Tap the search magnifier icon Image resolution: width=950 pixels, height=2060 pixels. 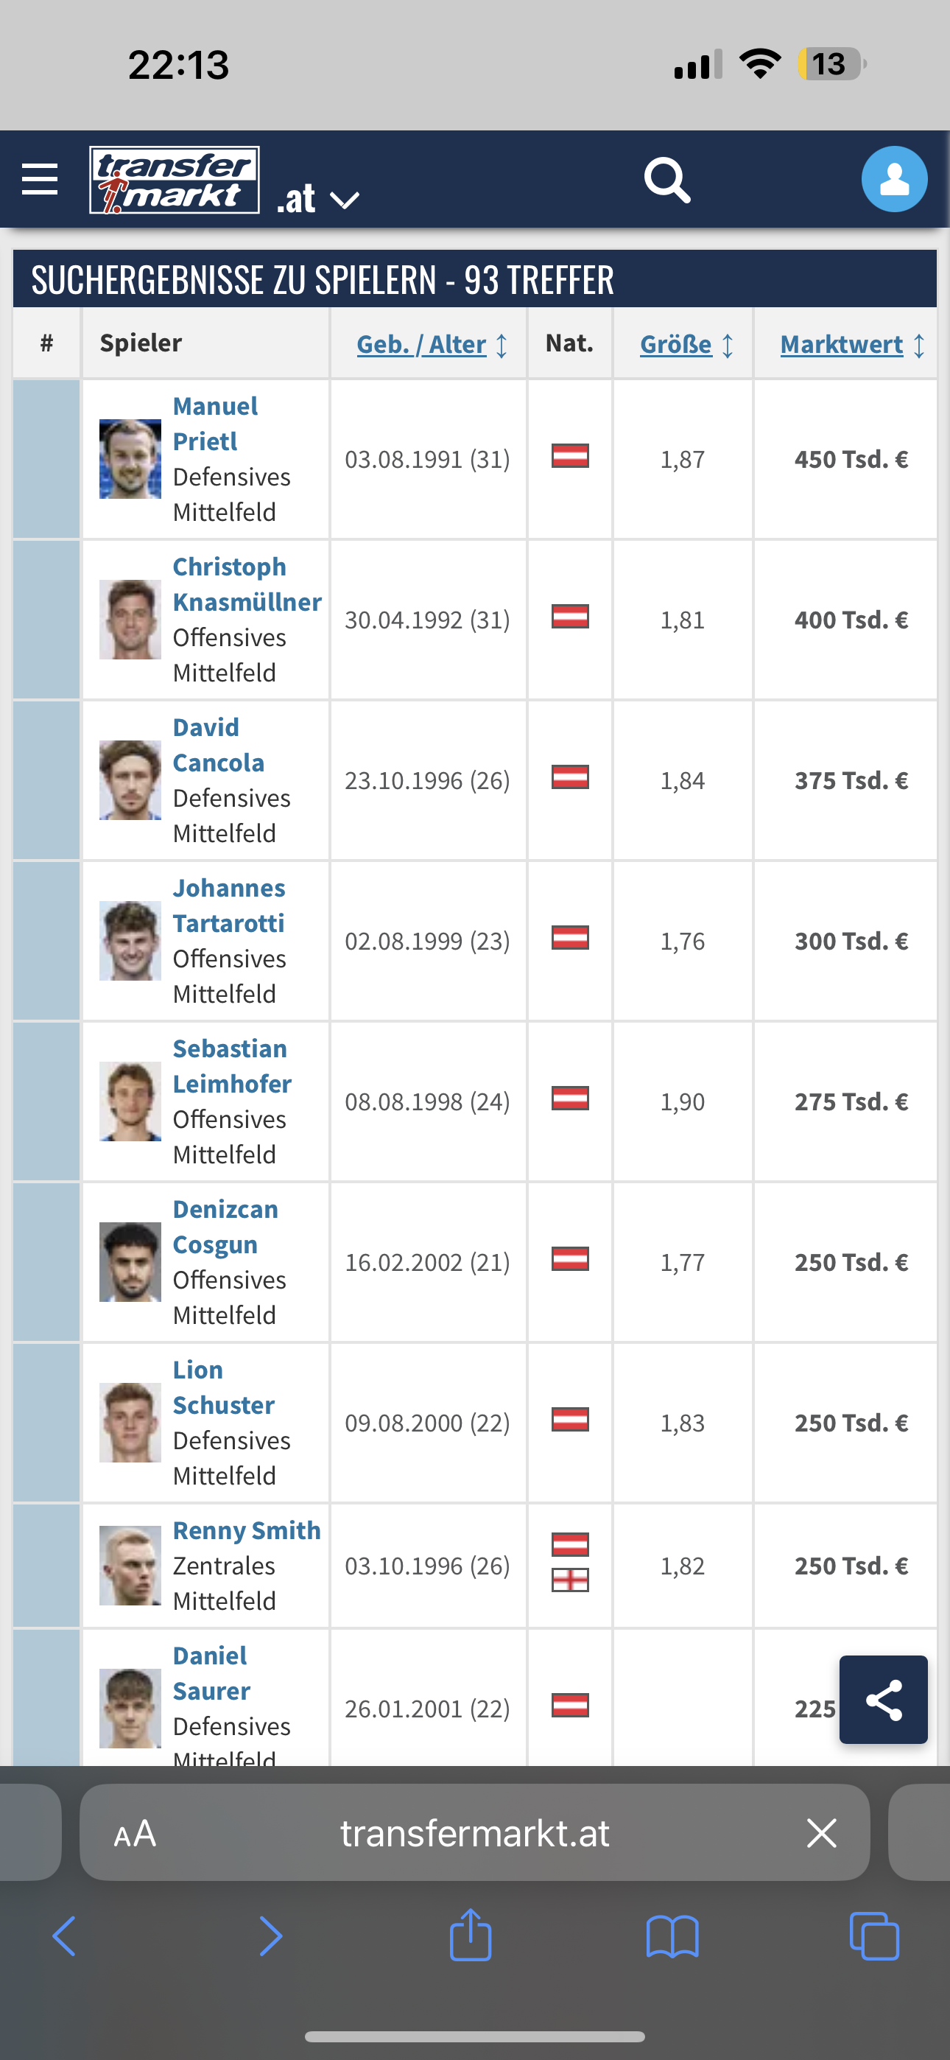(667, 180)
